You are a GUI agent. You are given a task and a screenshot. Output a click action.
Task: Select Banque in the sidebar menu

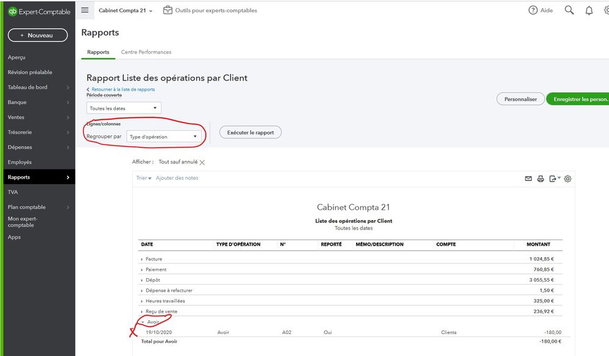point(17,102)
